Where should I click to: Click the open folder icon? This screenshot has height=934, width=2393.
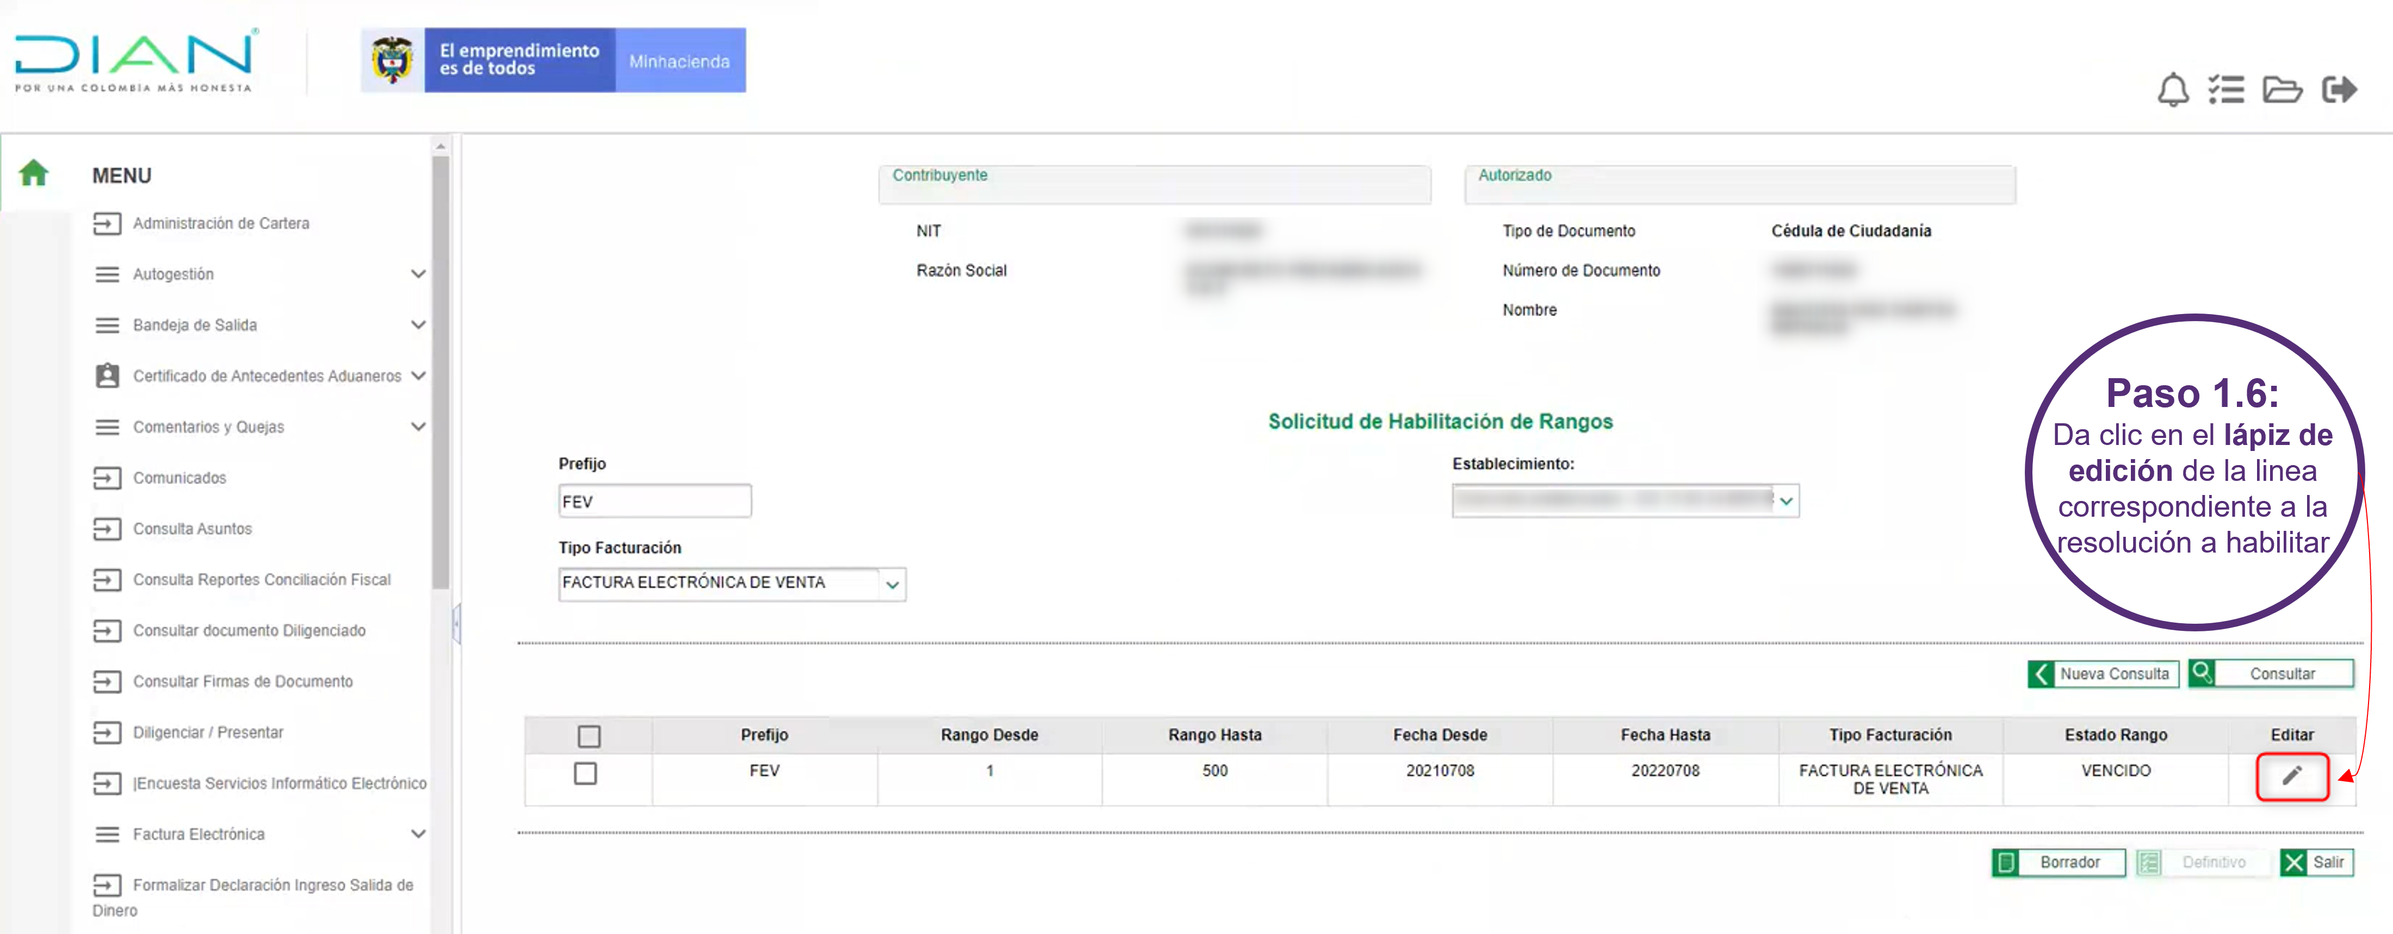click(2282, 90)
